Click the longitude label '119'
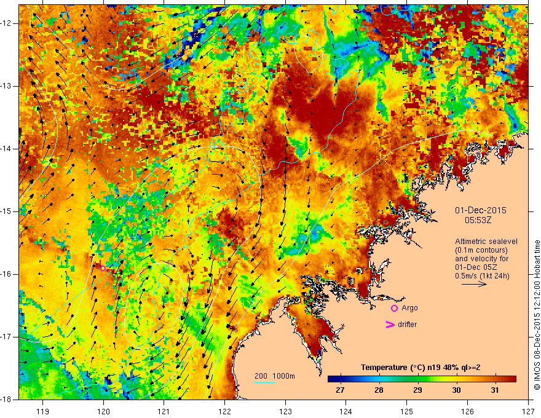Viewport: 541px width, 418px height. click(43, 412)
